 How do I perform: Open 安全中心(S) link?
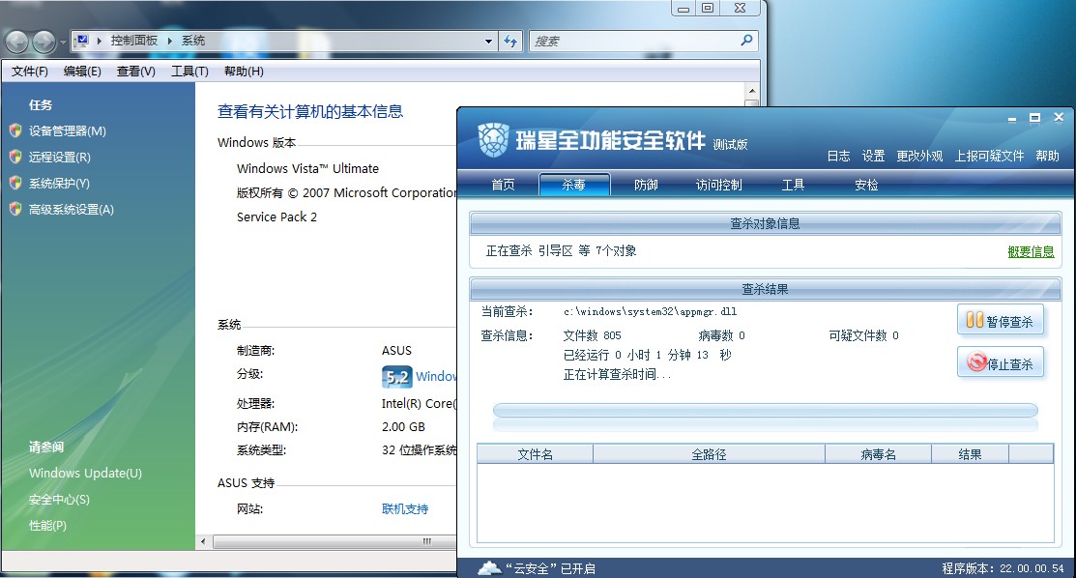coord(59,499)
